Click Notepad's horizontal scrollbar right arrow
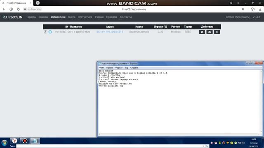 [258, 134]
